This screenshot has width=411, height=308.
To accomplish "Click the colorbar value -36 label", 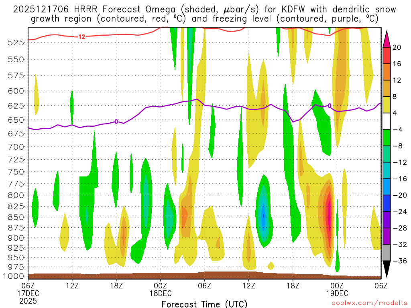I will 400,261.
